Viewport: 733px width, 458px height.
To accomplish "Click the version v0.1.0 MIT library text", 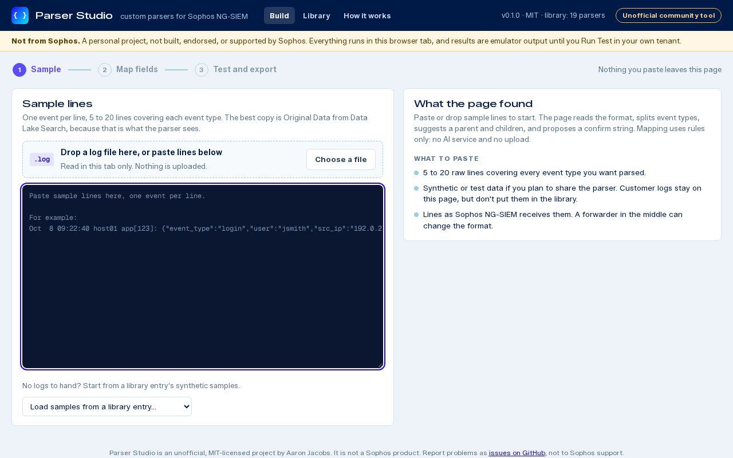I will click(x=553, y=15).
